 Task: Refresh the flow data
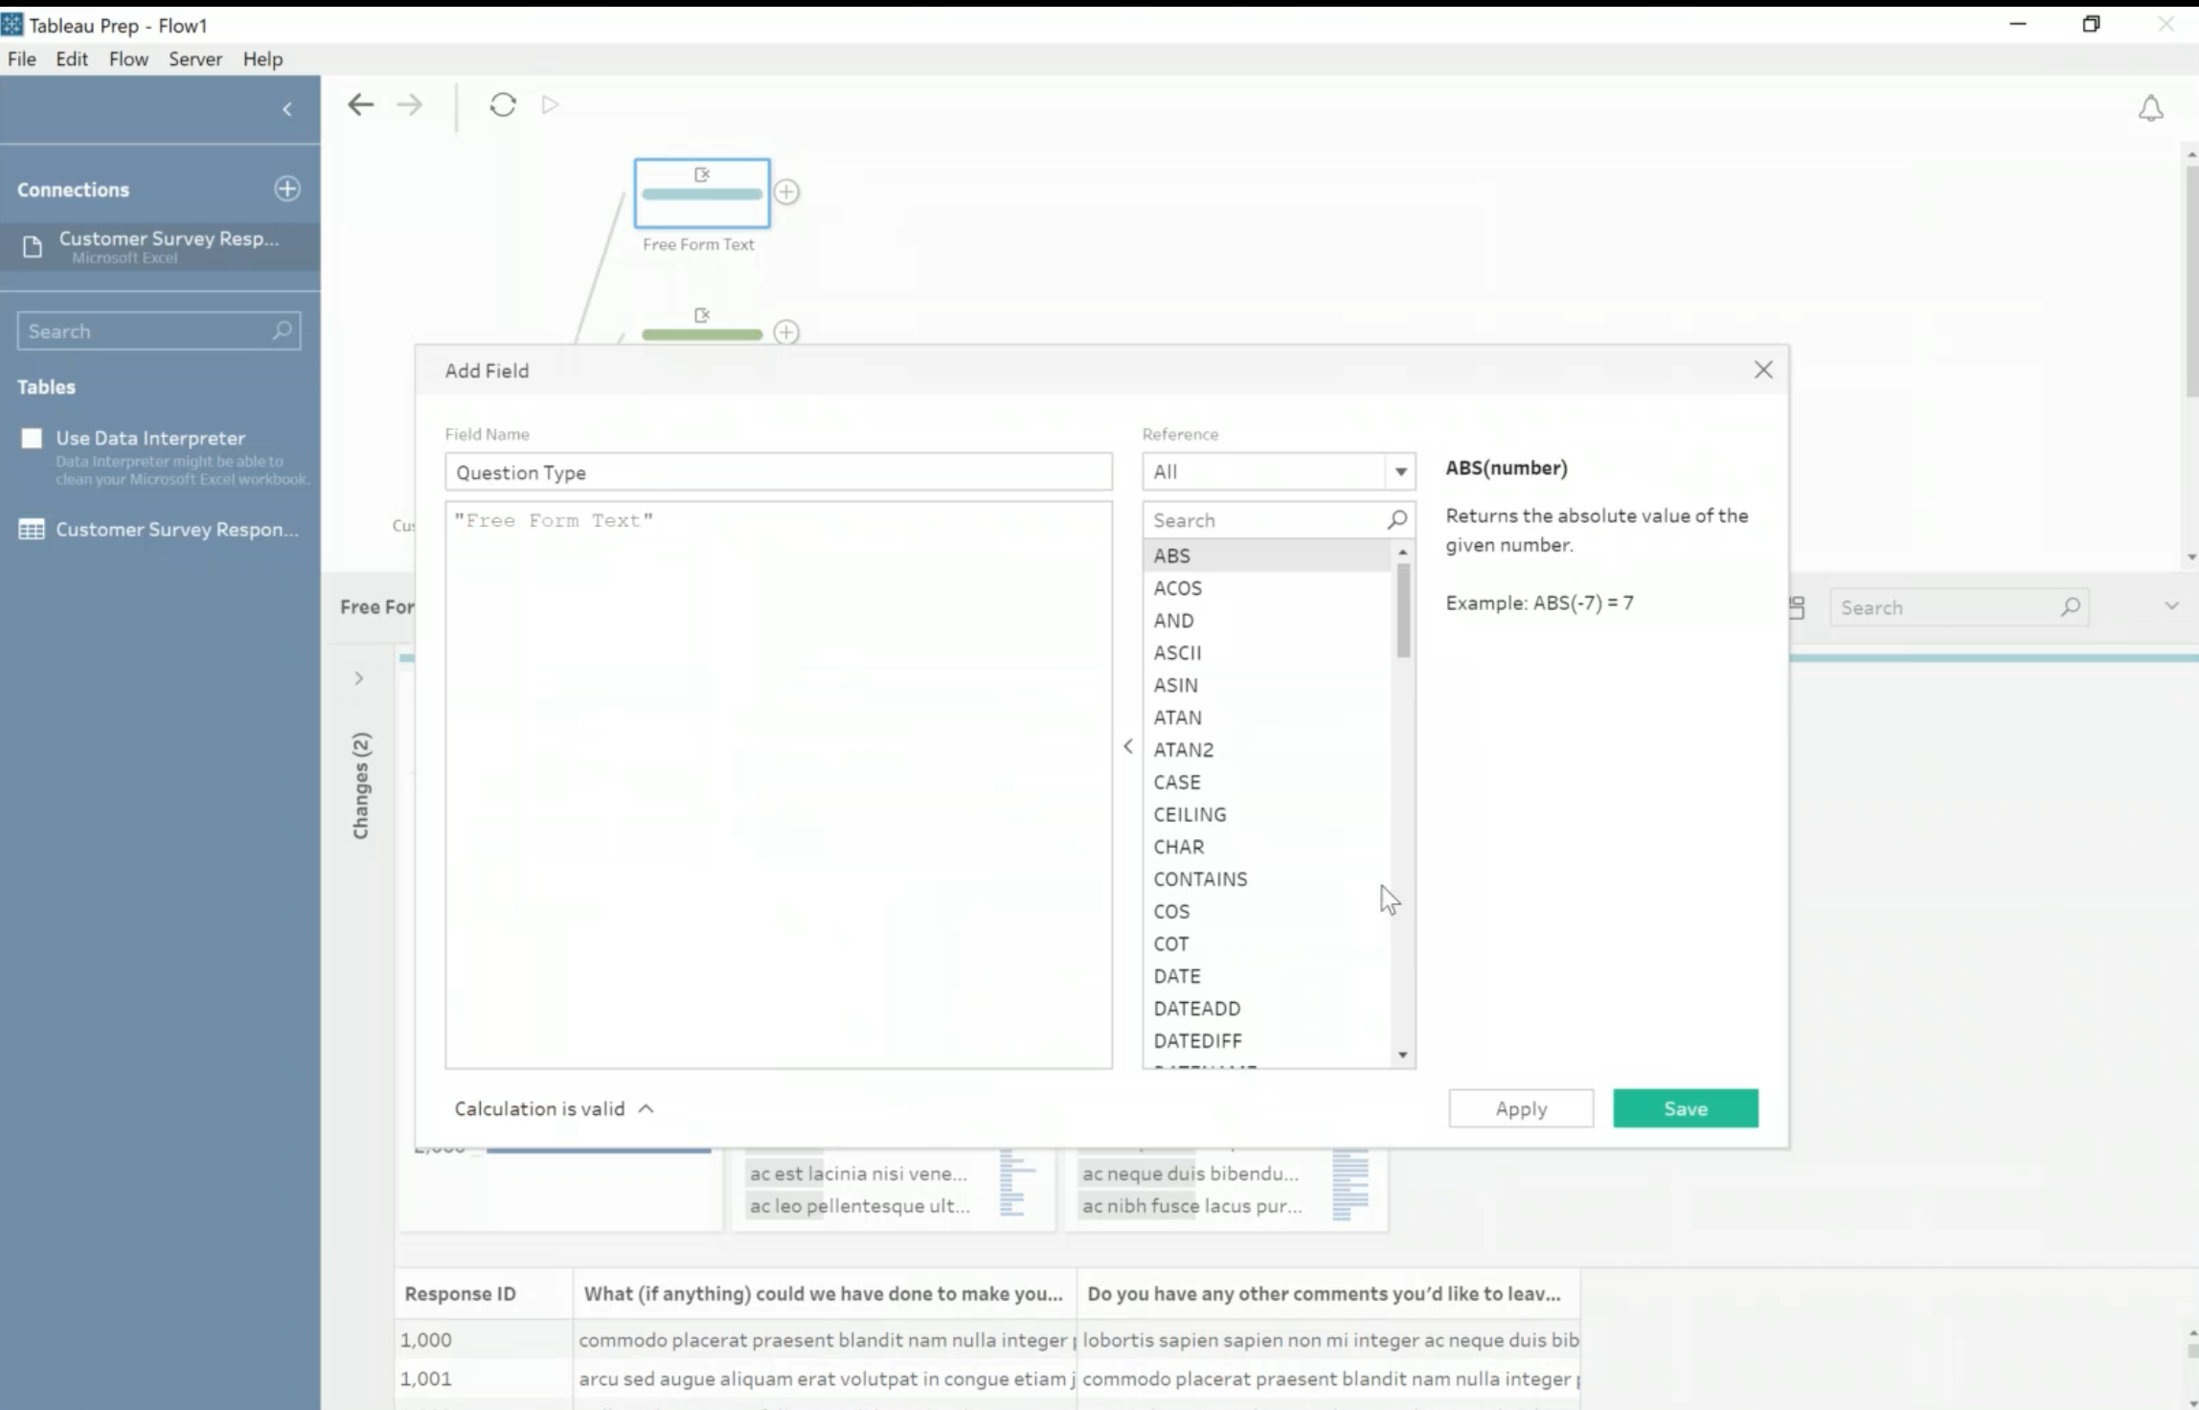click(503, 104)
